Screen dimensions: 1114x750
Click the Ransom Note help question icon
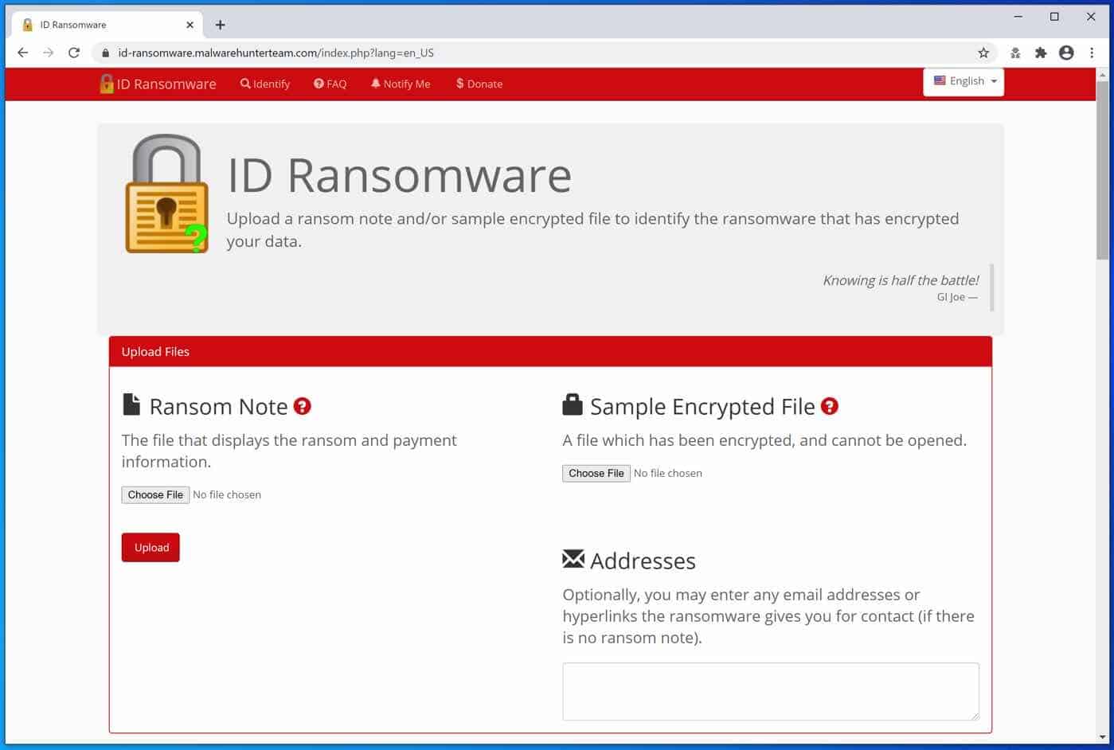[x=302, y=406]
